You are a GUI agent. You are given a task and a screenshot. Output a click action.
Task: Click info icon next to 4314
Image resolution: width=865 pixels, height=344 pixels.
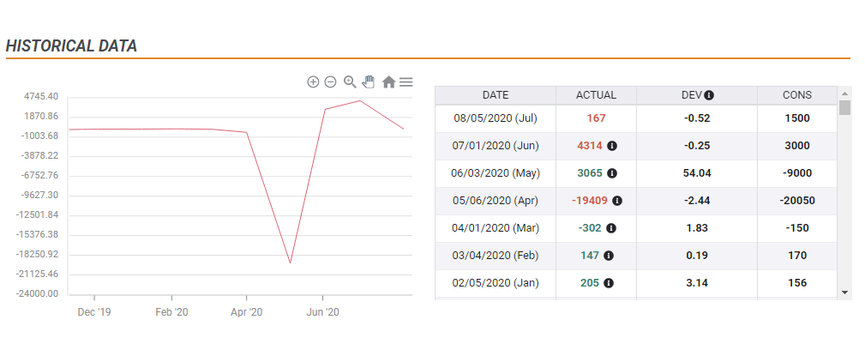pos(612,146)
